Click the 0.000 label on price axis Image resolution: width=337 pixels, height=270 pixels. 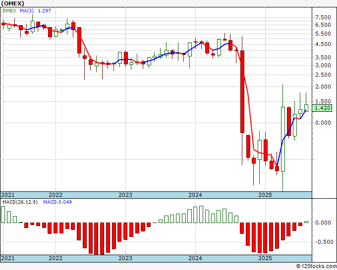tap(323, 123)
